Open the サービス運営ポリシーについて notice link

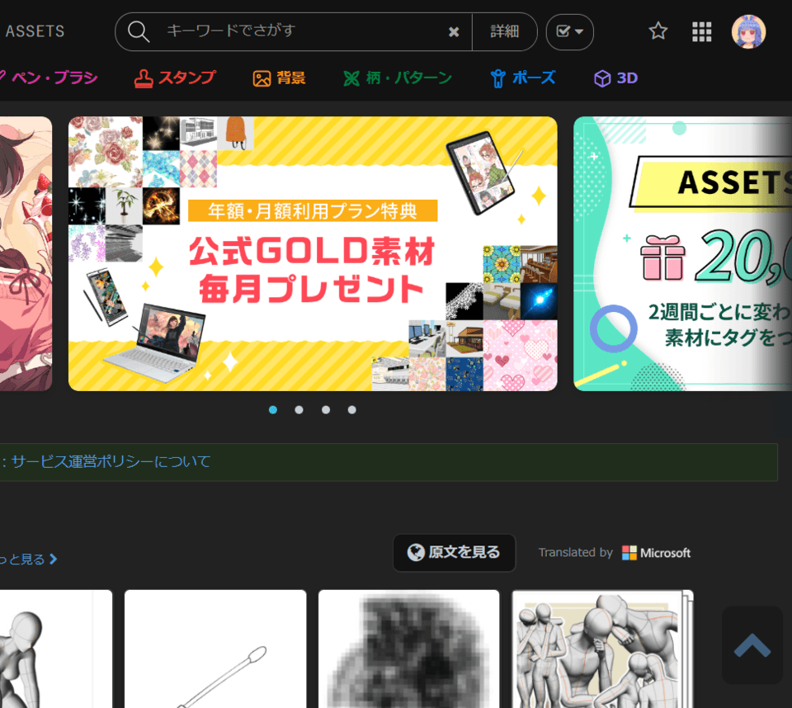click(x=111, y=462)
